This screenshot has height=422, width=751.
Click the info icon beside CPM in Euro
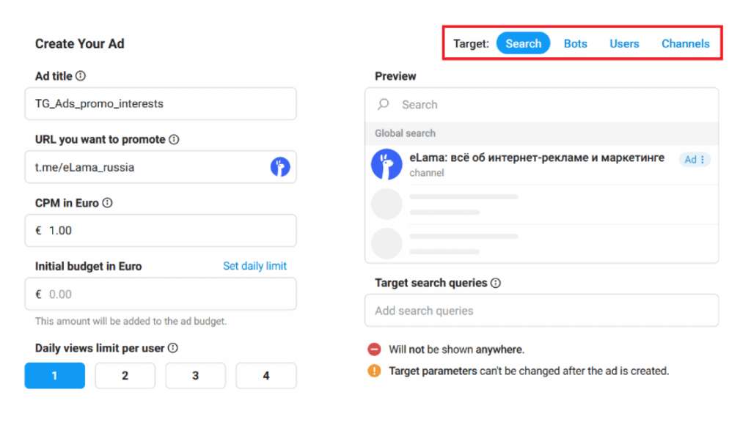(108, 203)
